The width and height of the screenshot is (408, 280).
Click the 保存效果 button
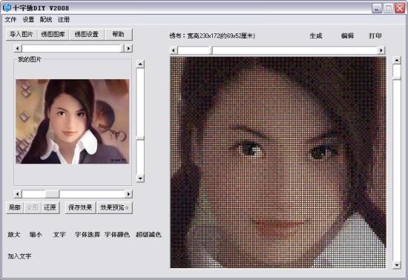(x=80, y=207)
